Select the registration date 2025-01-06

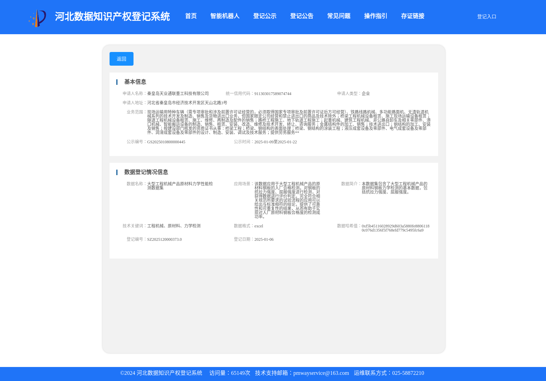click(264, 239)
